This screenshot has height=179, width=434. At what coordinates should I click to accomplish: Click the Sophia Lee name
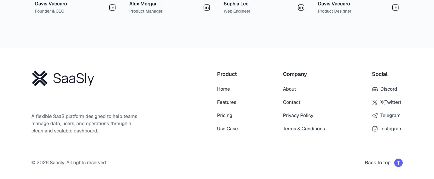coord(236,4)
